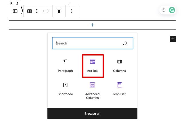Viewport: 194px width, 132px height.
Task: Change vertical alignment in toolbar
Action: pos(59,11)
